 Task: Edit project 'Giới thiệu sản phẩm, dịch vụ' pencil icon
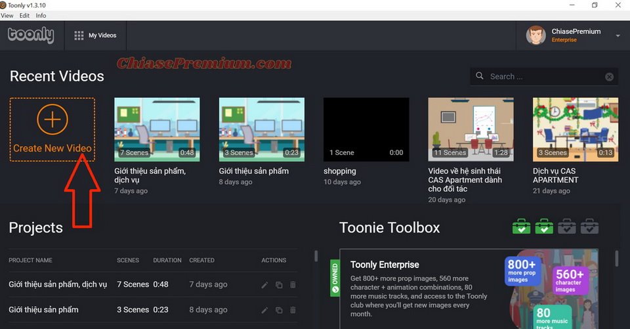pyautogui.click(x=264, y=285)
